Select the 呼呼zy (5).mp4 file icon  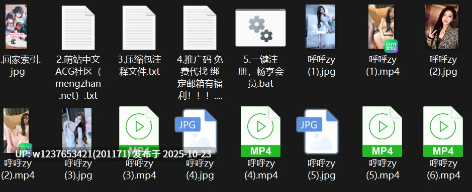coord(383,131)
